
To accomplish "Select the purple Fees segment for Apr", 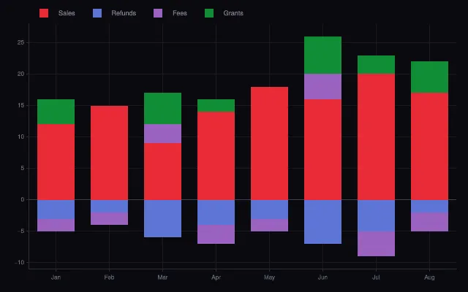I will point(216,234).
